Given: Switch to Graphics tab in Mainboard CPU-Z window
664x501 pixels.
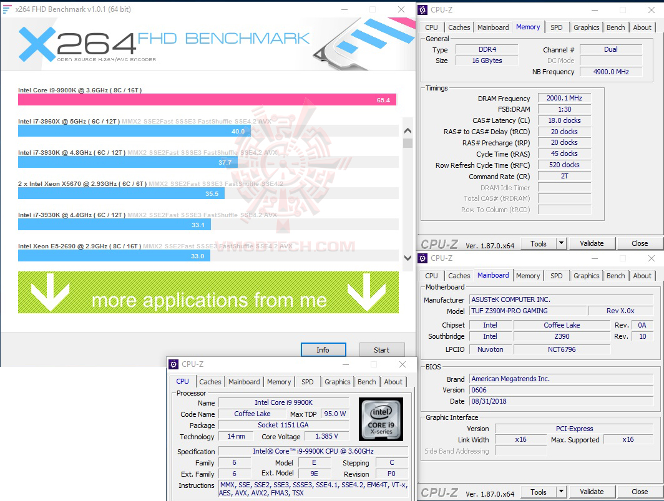Looking at the screenshot, I should (587, 276).
